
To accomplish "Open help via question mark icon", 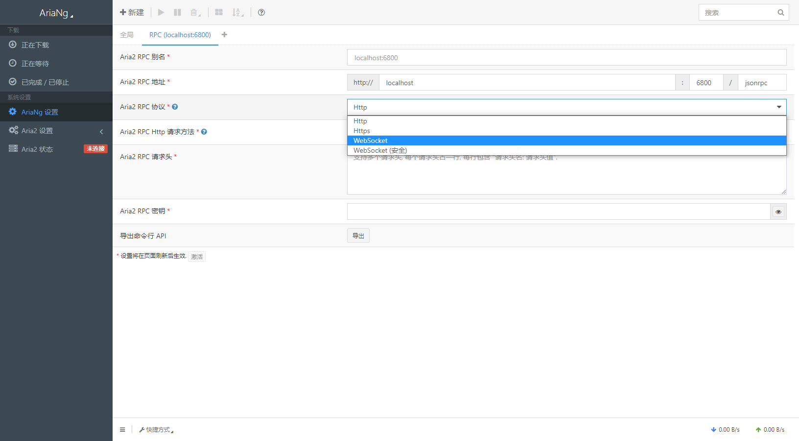I will coord(261,12).
